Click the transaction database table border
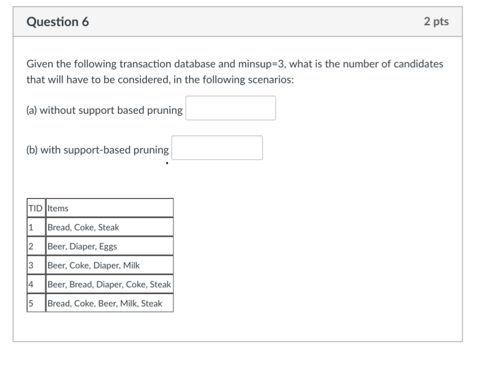The image size is (504, 372). pyautogui.click(x=100, y=200)
